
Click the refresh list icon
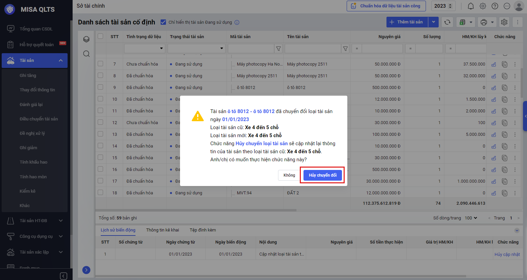(447, 22)
